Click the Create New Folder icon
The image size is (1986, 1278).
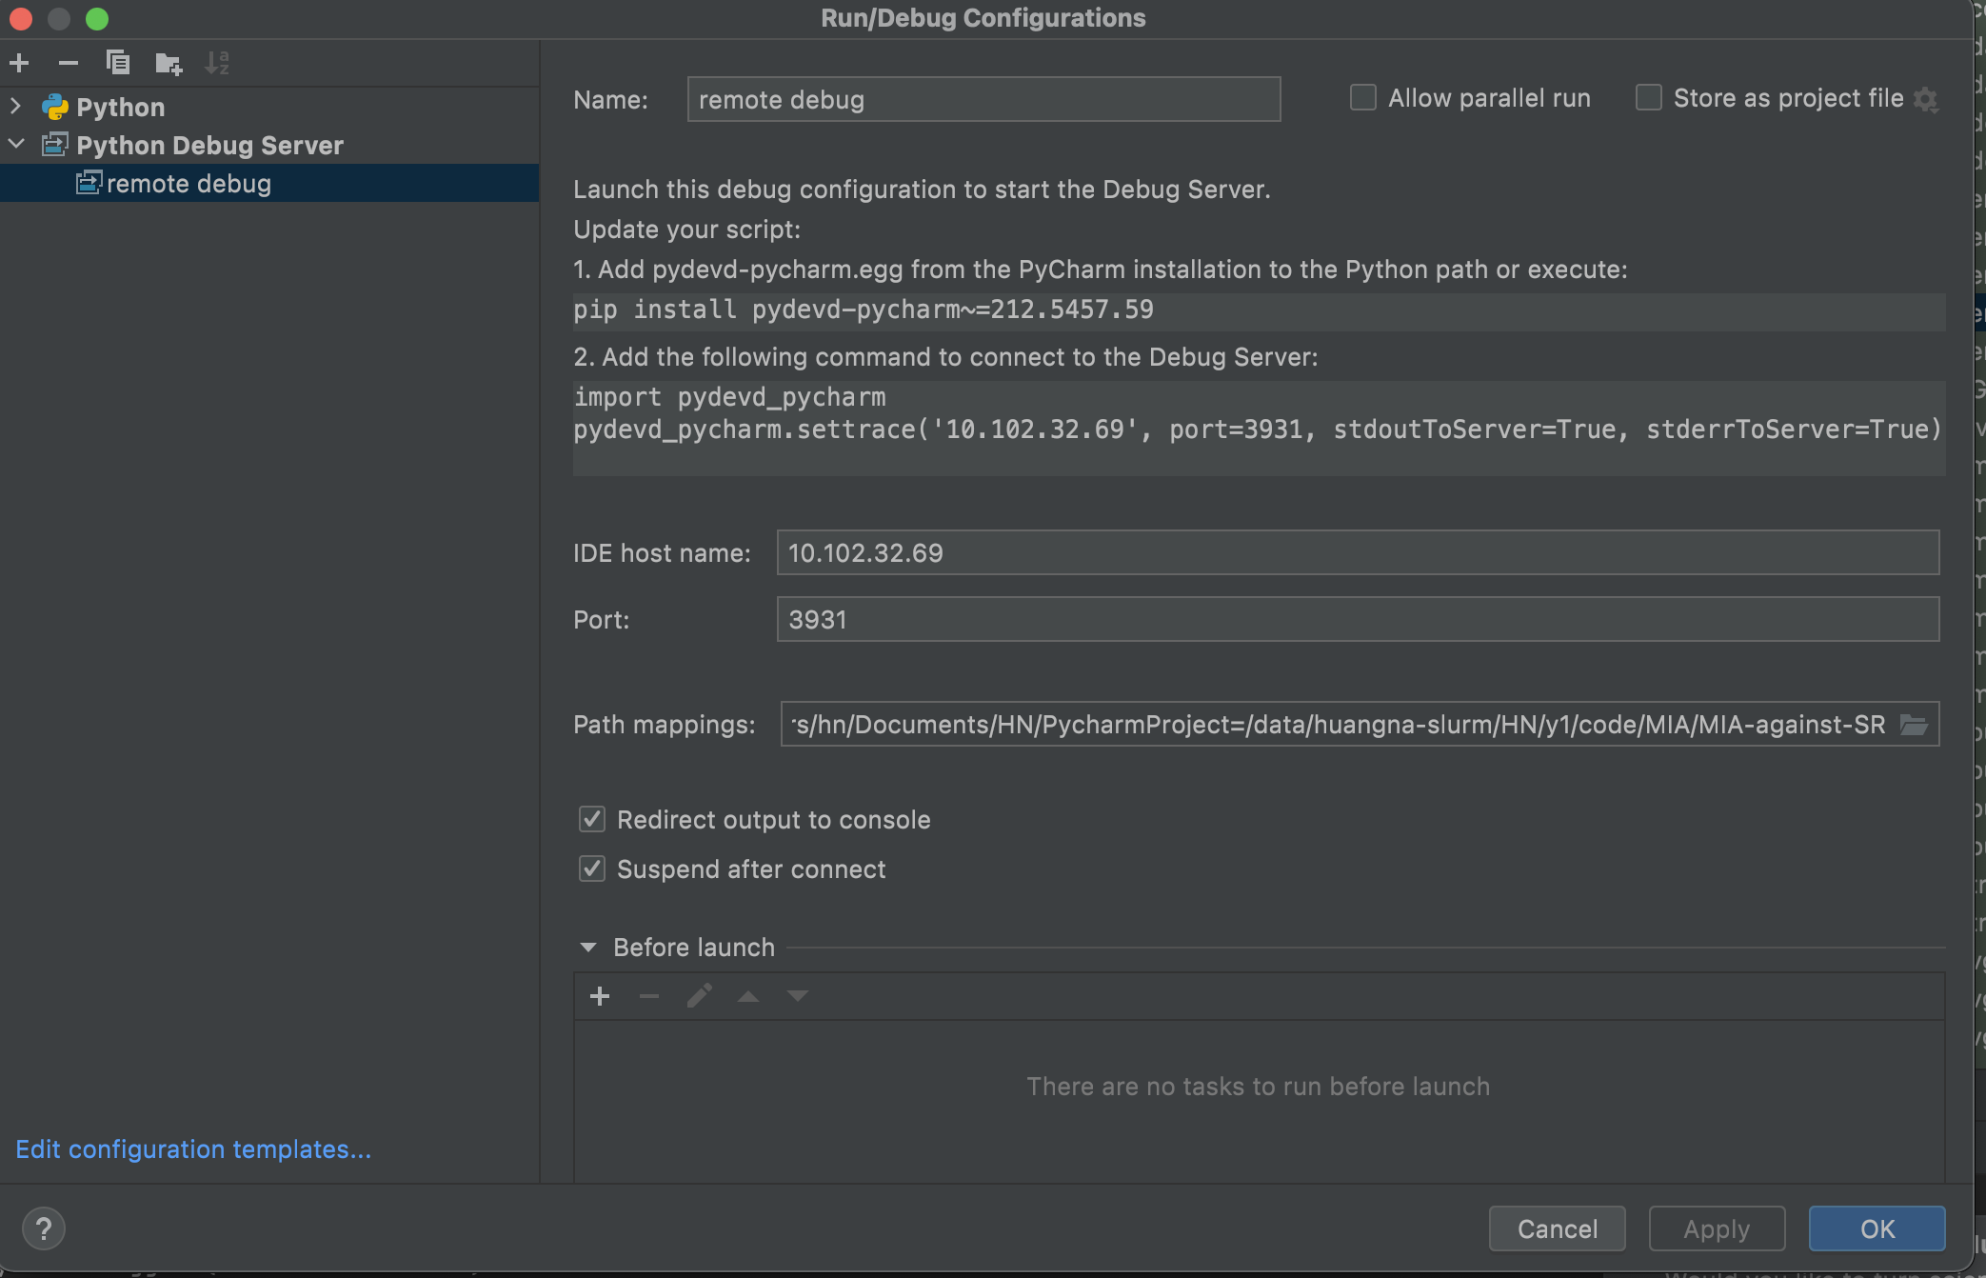[x=169, y=64]
